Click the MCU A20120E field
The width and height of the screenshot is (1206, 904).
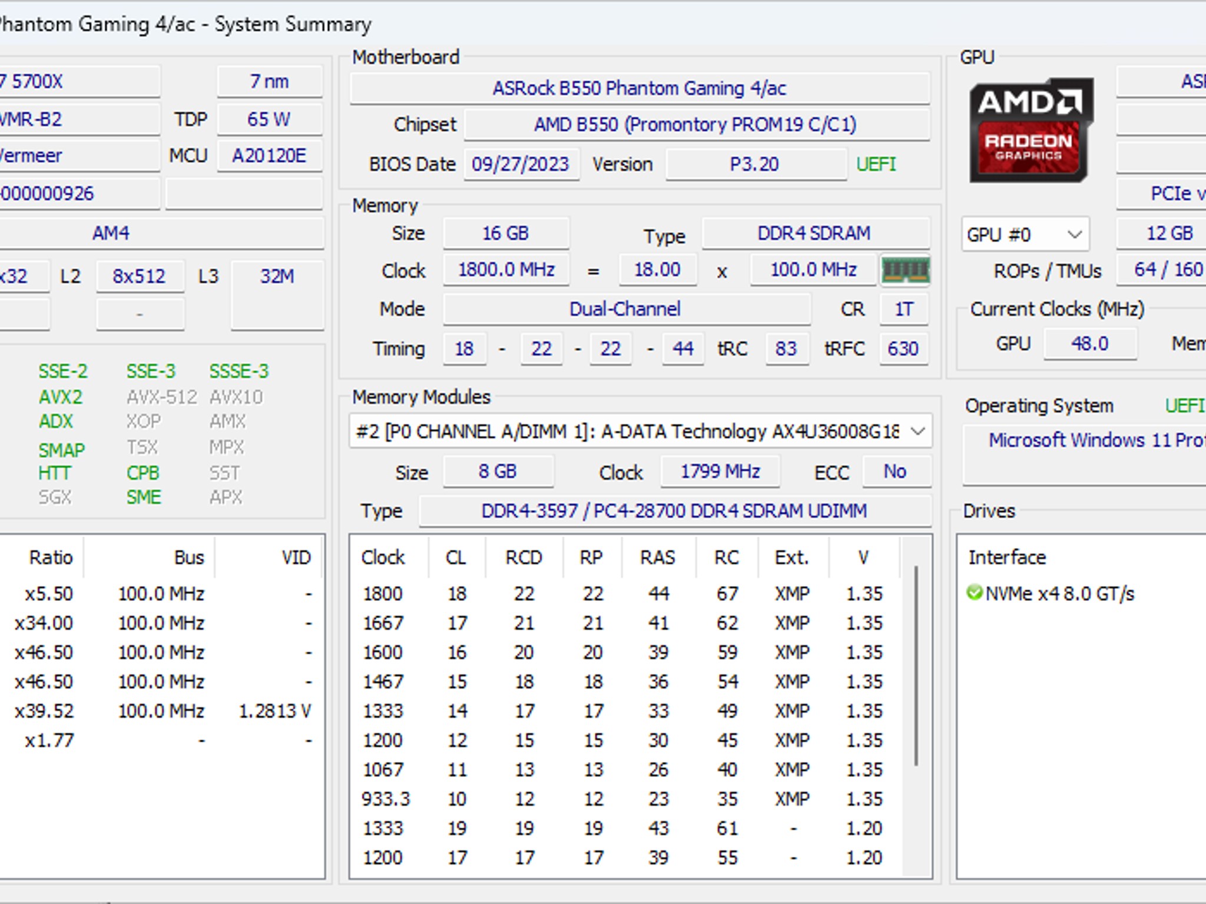point(270,155)
